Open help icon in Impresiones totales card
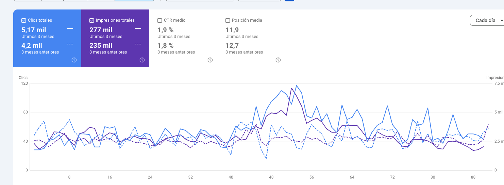 [x=142, y=60]
